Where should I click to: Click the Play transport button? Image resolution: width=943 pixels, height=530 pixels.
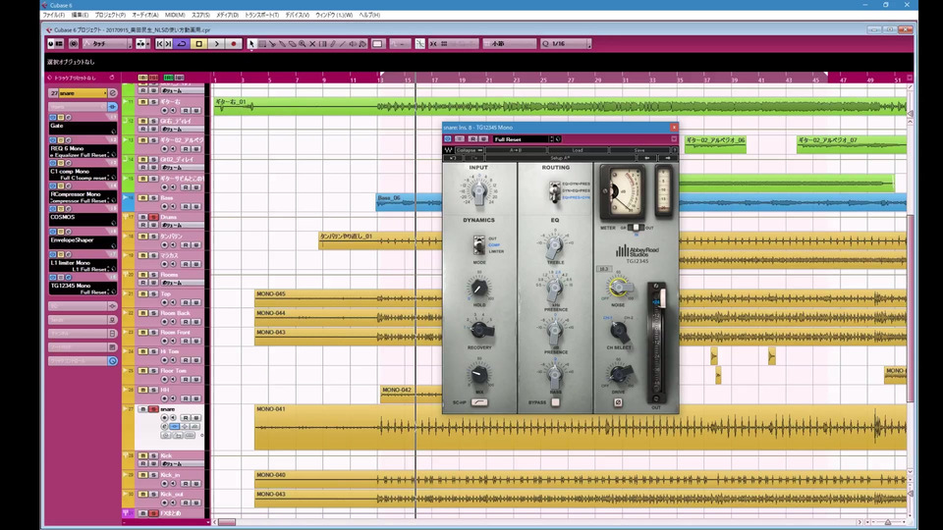(x=216, y=44)
